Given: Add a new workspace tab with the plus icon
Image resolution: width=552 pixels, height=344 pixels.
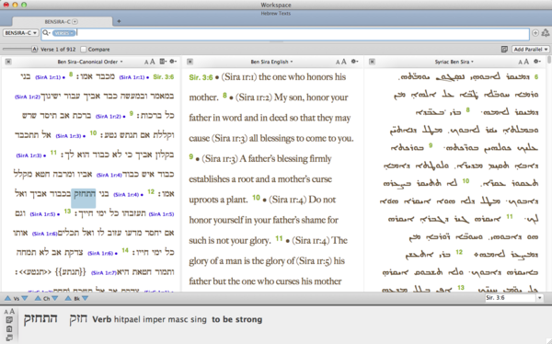Looking at the screenshot, I should click(119, 21).
